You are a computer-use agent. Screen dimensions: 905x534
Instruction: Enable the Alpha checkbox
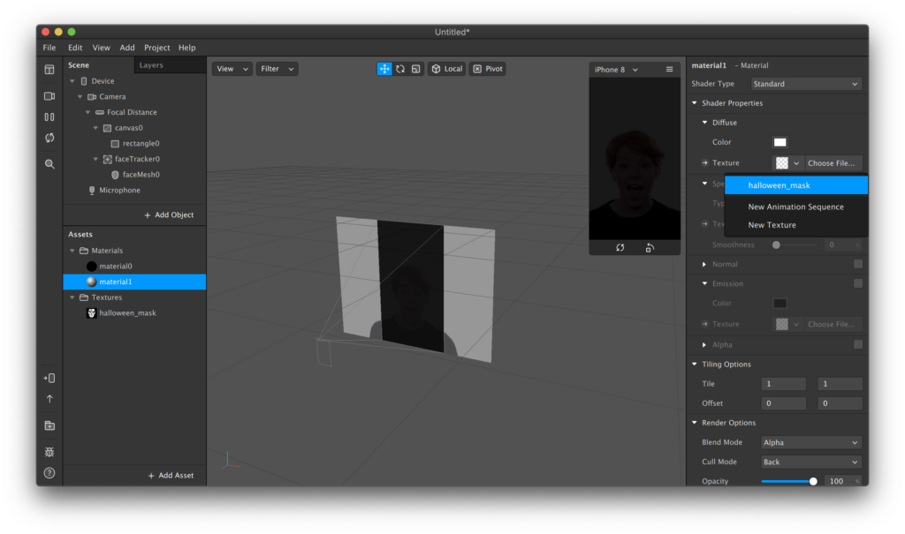point(857,345)
